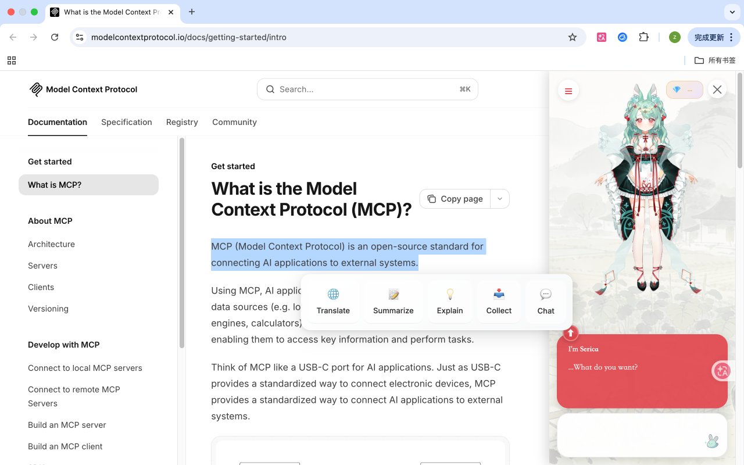Open Connect to local MCP servers

coord(85,368)
